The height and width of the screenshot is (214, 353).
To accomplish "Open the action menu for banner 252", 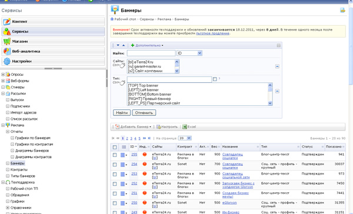I will tap(124, 184).
